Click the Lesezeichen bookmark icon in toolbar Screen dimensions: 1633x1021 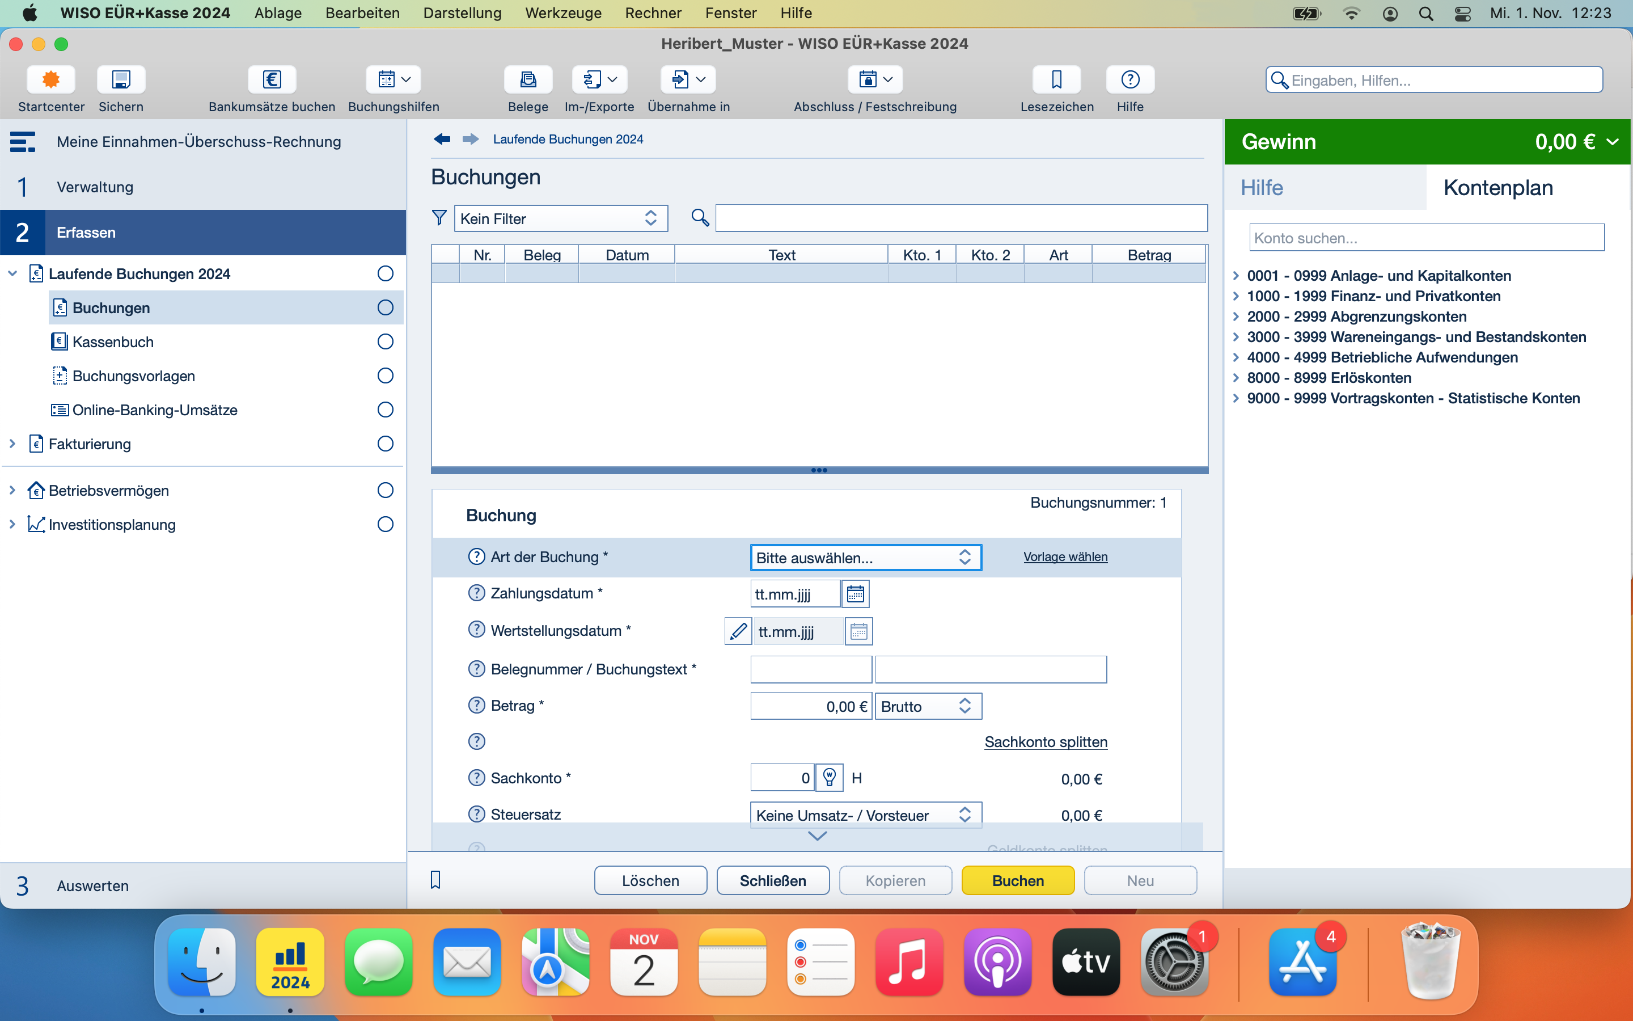1057,79
